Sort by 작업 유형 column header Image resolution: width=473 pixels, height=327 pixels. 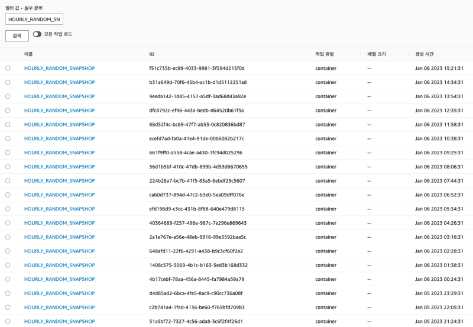pos(324,54)
